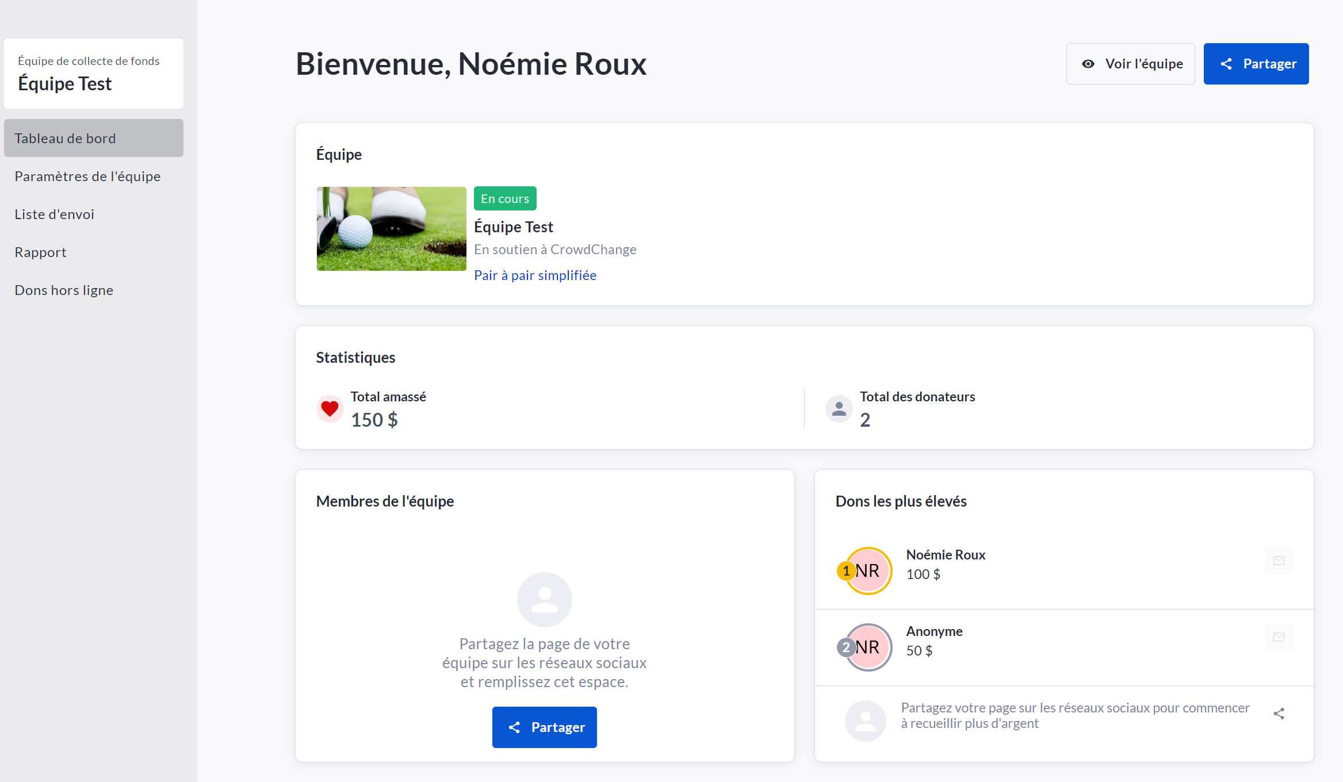Image resolution: width=1343 pixels, height=782 pixels.
Task: Click the person icon by Total des donateurs
Action: (839, 409)
